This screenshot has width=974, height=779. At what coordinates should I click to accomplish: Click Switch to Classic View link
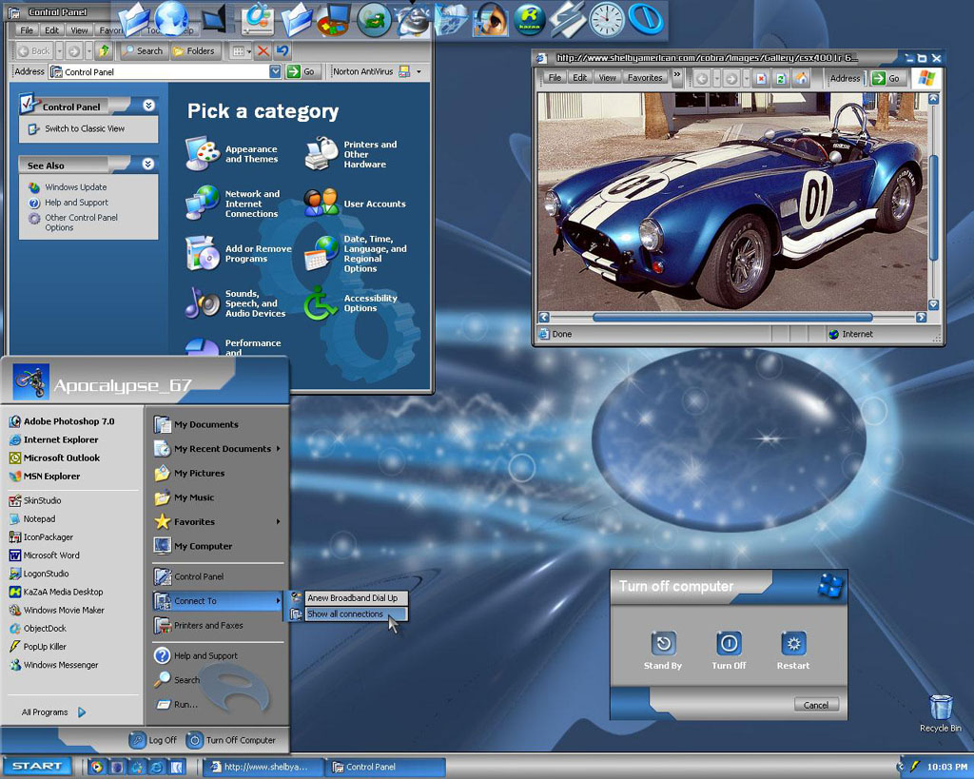point(85,128)
